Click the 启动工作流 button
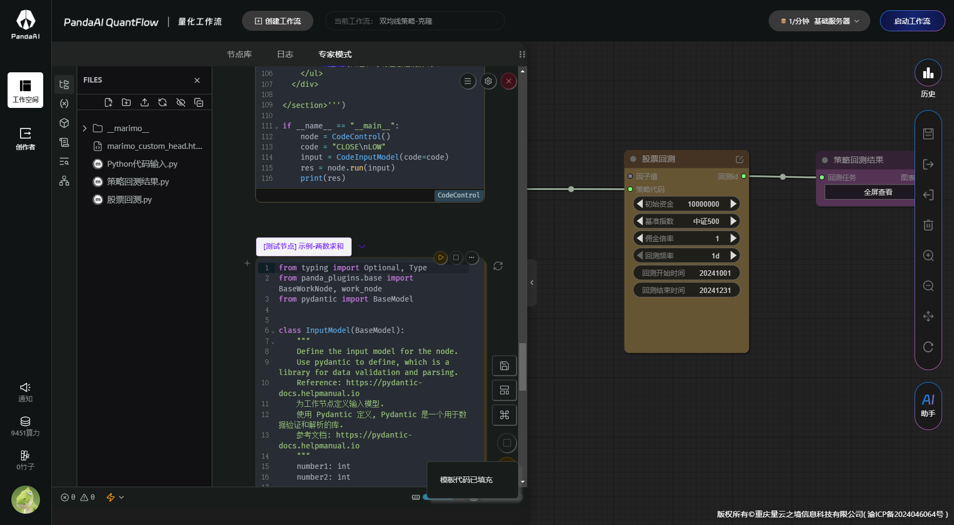The image size is (954, 525). pyautogui.click(x=912, y=21)
